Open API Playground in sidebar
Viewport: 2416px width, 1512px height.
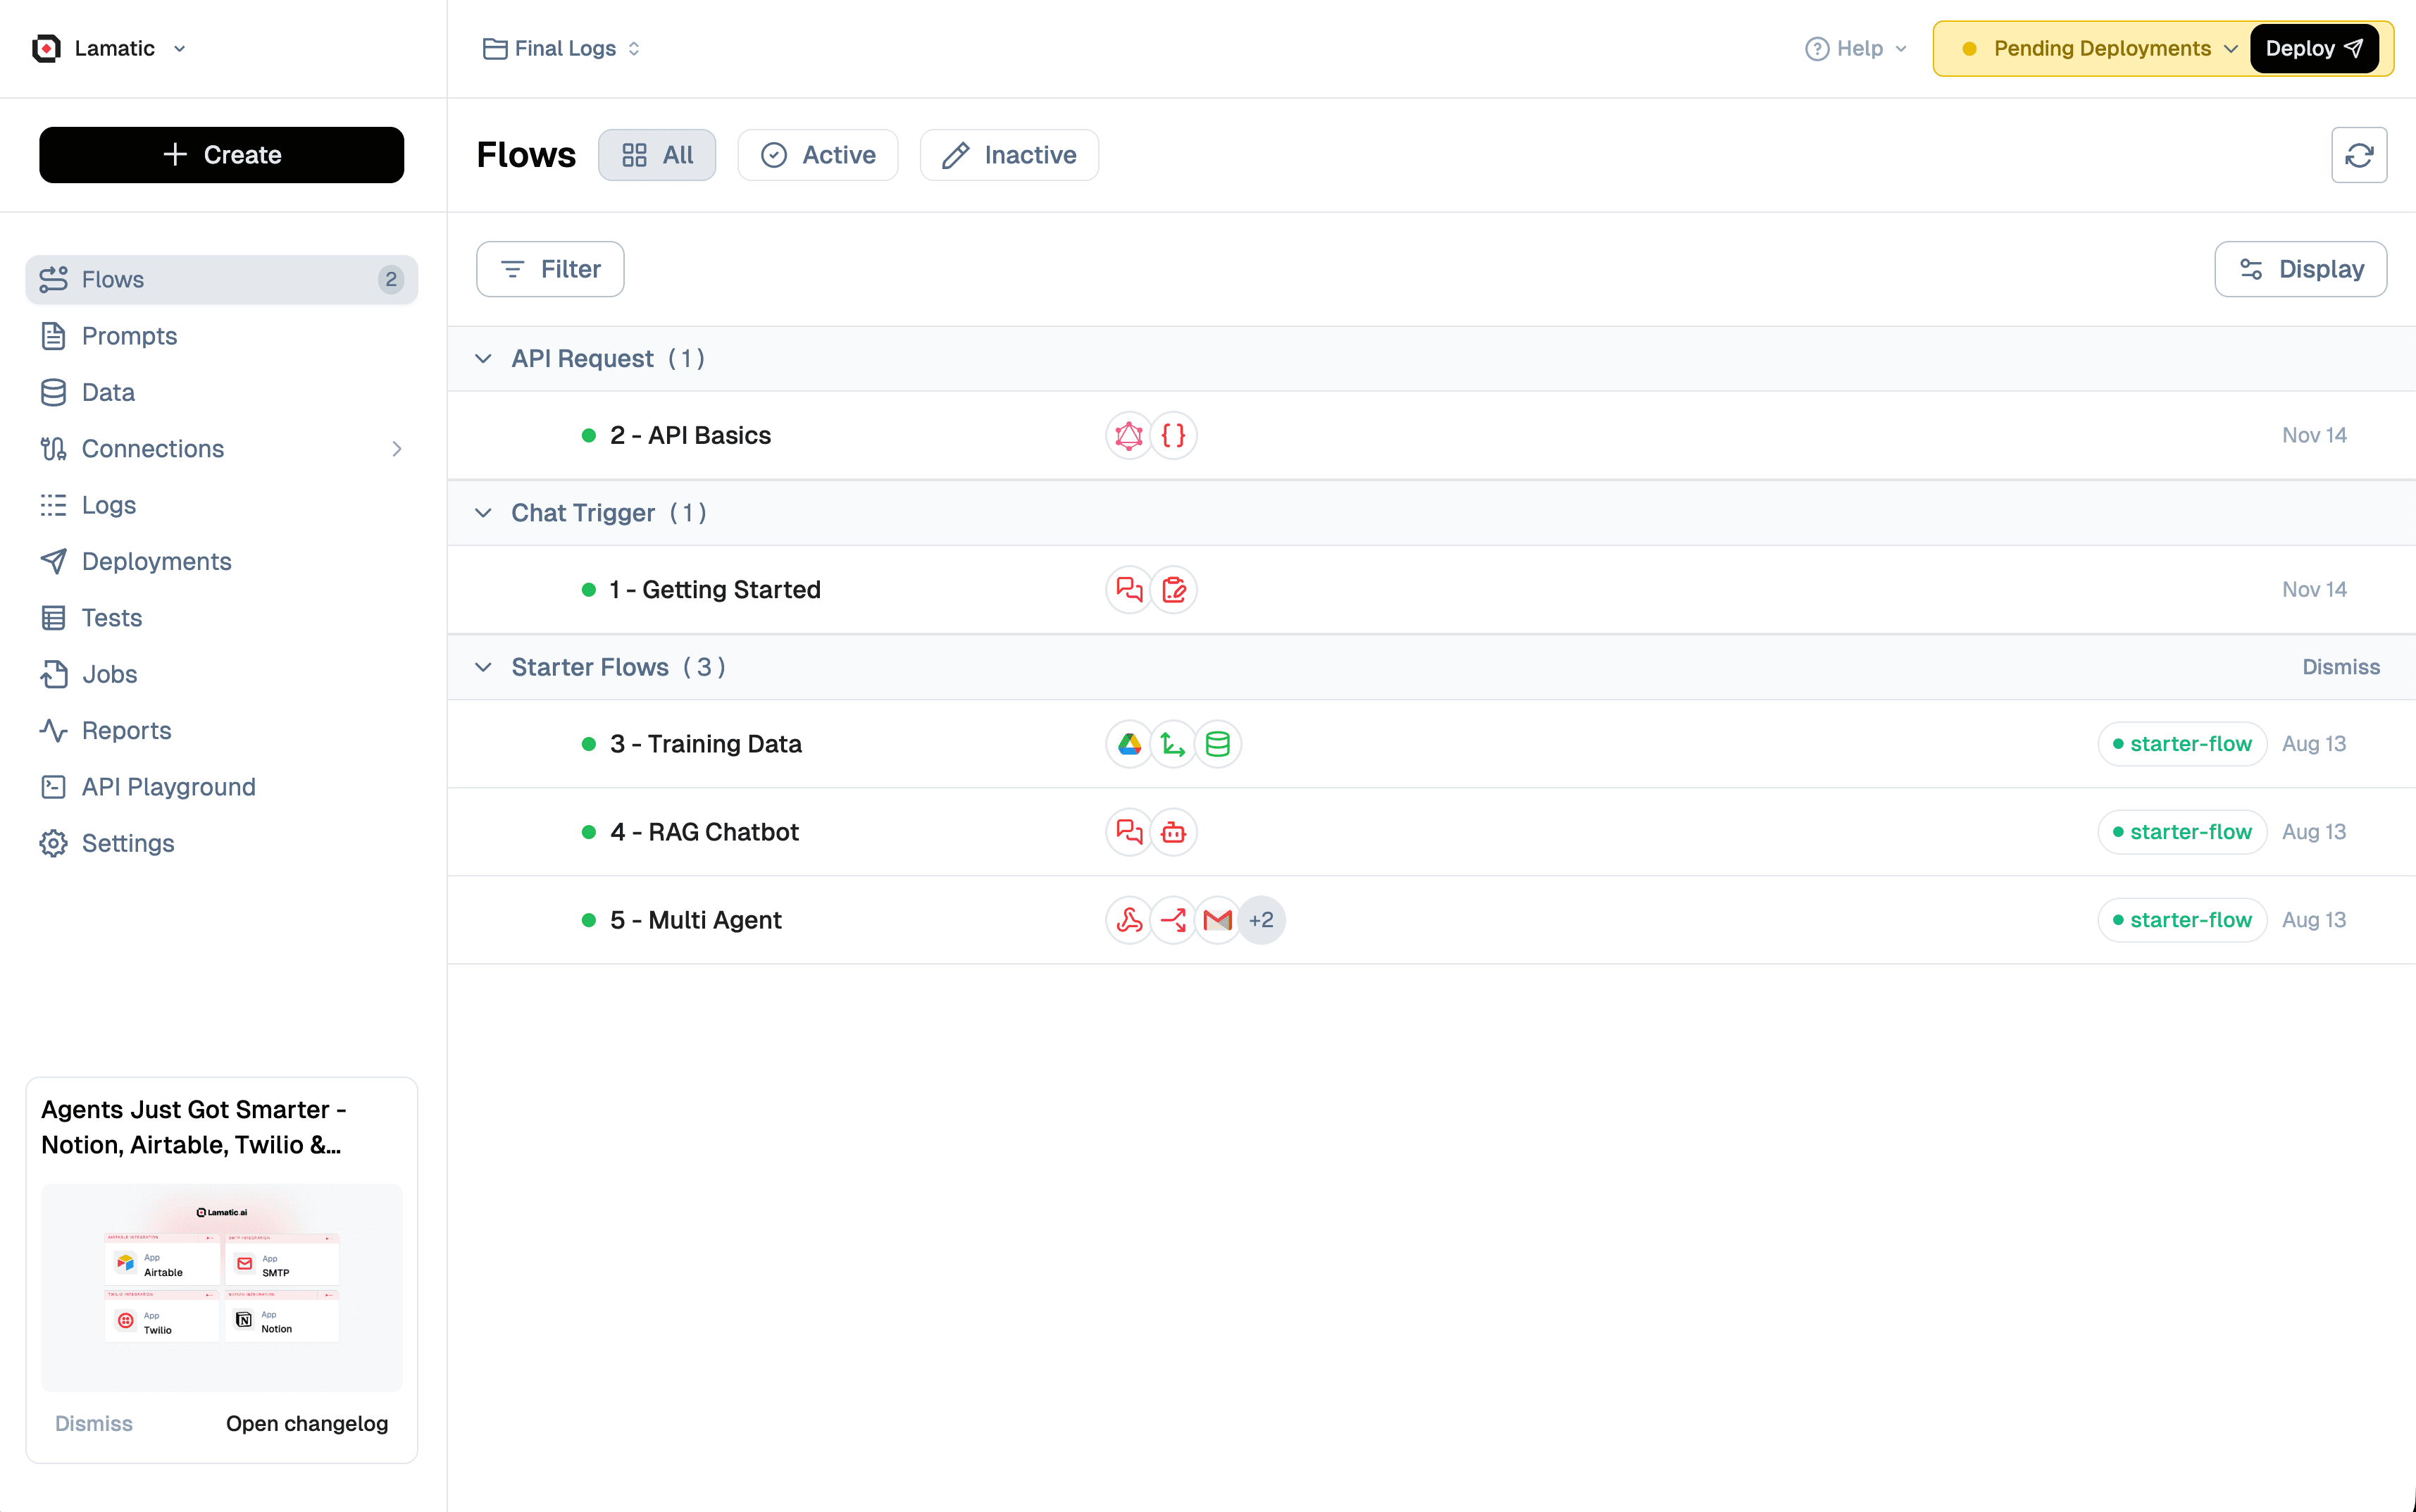click(x=168, y=787)
